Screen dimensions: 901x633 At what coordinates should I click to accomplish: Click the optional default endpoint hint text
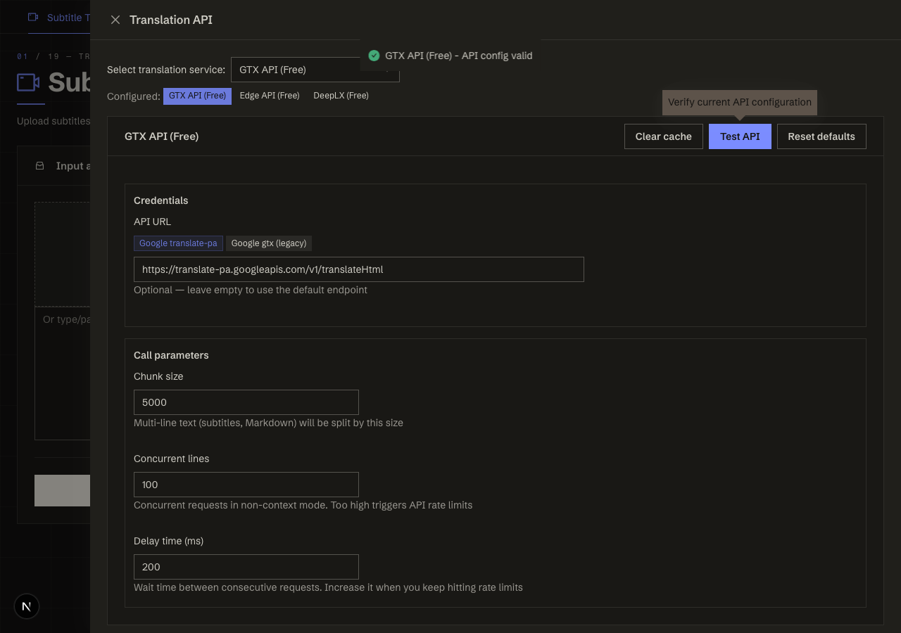(251, 290)
